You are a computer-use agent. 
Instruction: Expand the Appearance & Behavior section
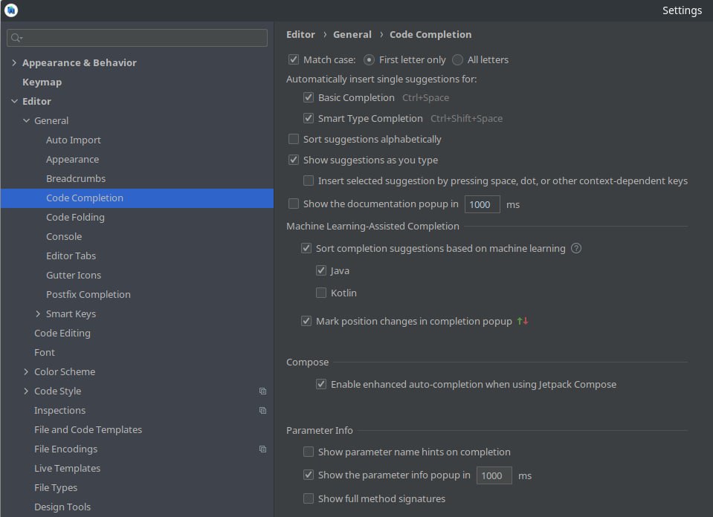tap(14, 62)
